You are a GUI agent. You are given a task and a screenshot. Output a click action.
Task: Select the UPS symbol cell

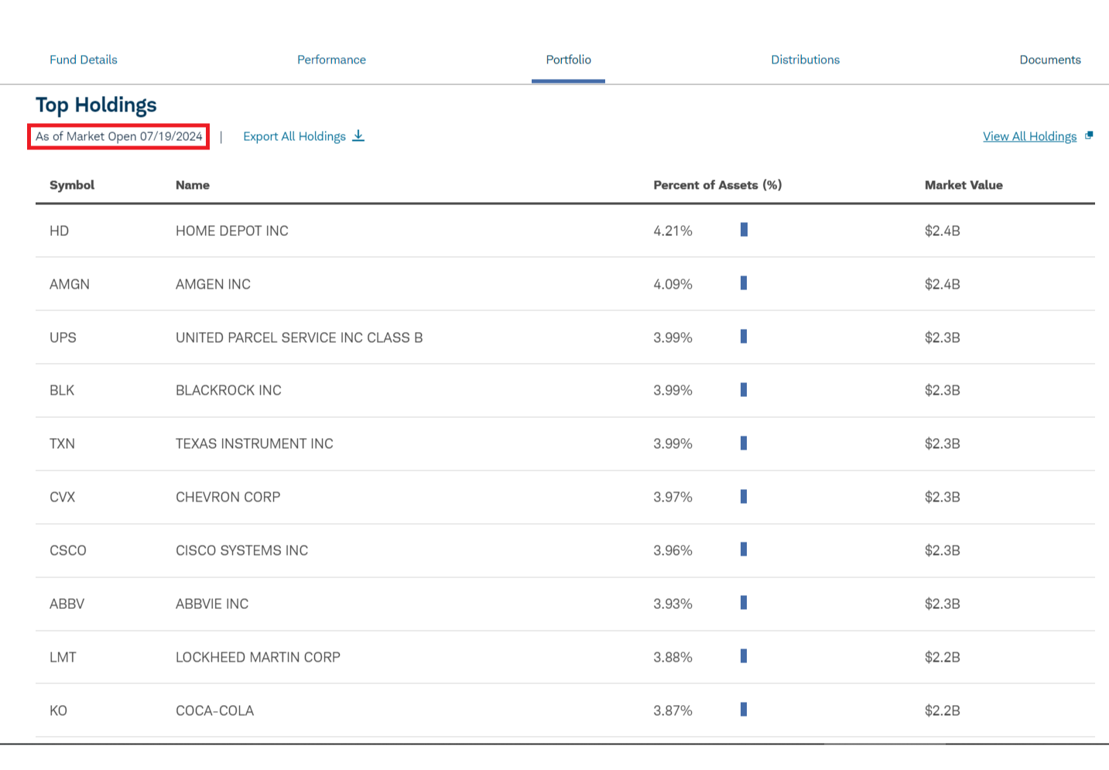point(63,337)
